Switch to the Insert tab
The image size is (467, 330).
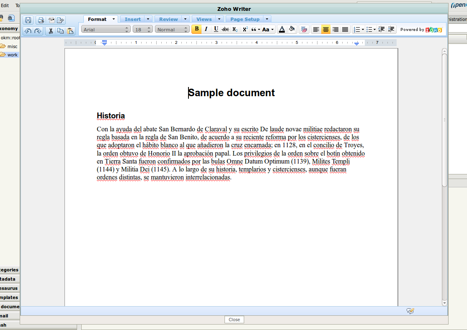132,19
